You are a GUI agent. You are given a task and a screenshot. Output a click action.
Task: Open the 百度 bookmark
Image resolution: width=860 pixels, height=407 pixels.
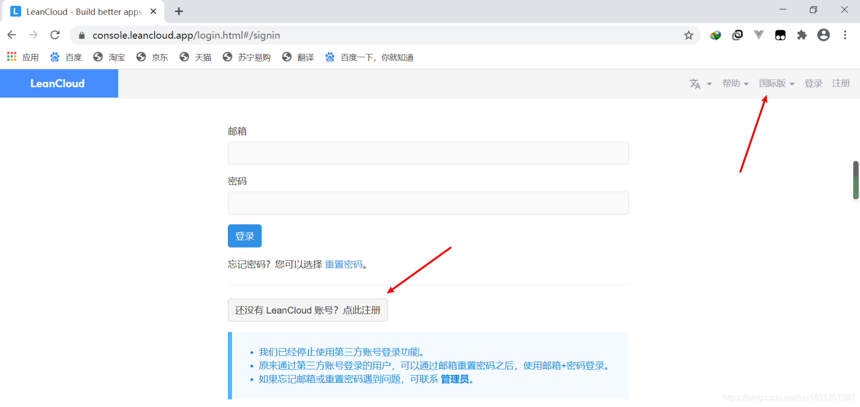(x=66, y=57)
